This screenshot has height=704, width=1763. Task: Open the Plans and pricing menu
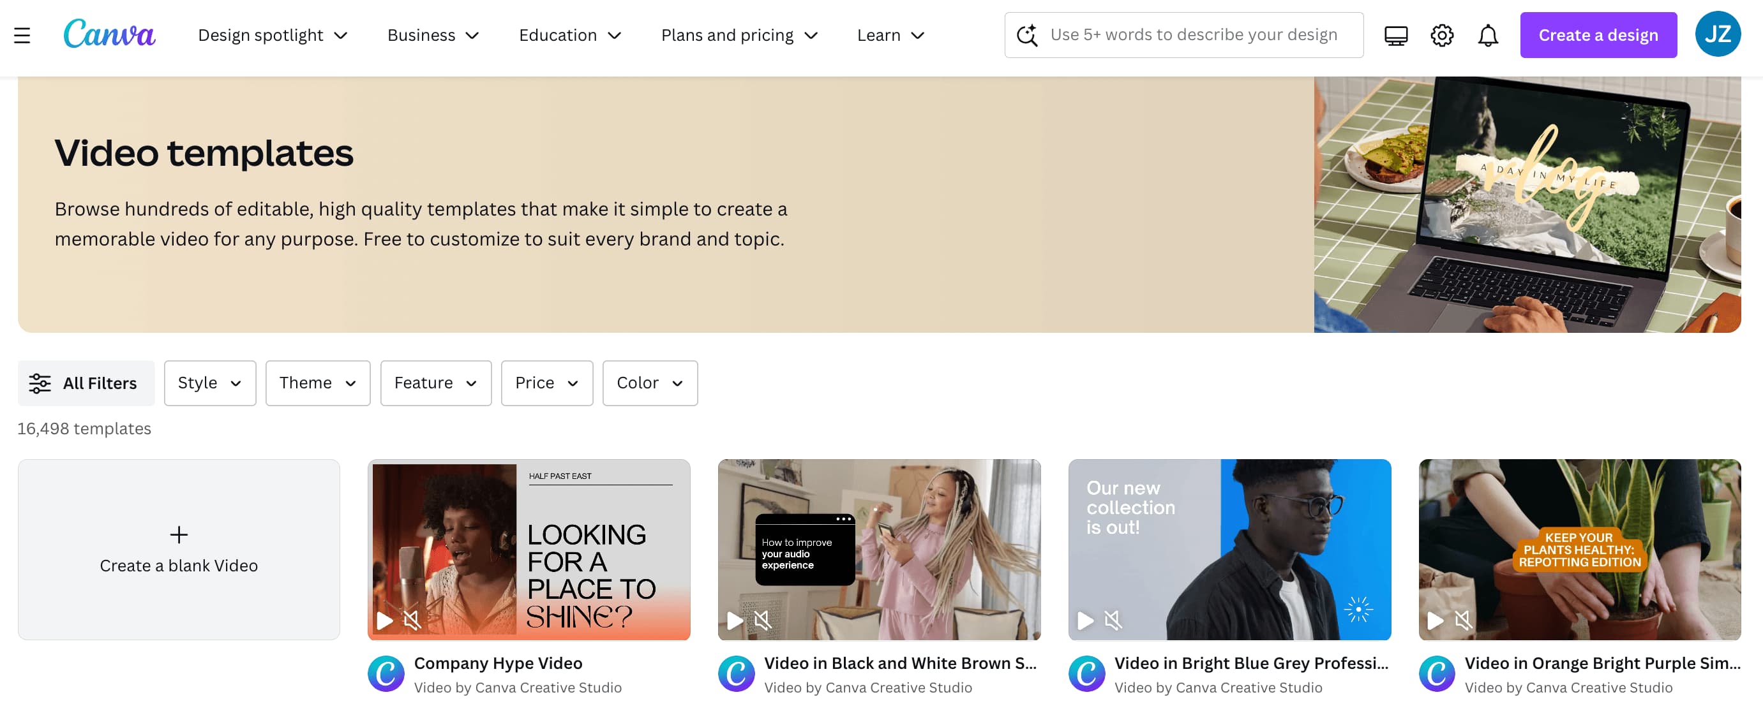[x=739, y=35]
